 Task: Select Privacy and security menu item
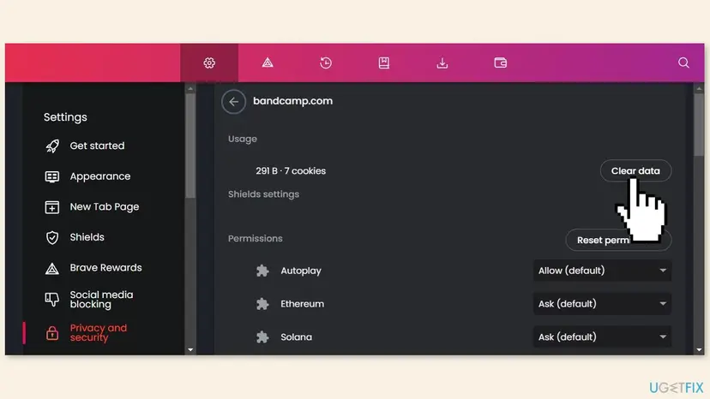99,332
